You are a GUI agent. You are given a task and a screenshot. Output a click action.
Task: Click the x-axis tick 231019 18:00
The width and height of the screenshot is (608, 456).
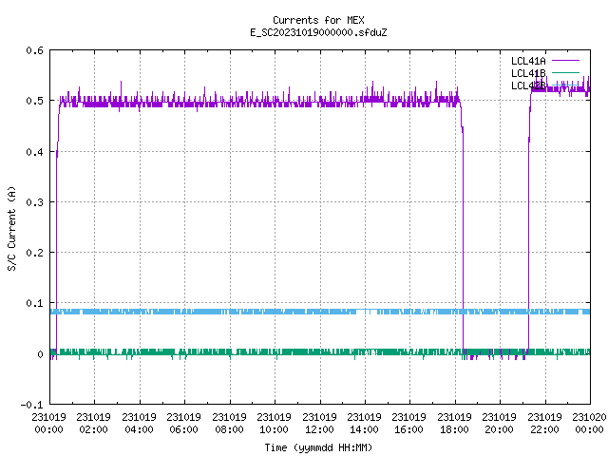click(x=454, y=424)
